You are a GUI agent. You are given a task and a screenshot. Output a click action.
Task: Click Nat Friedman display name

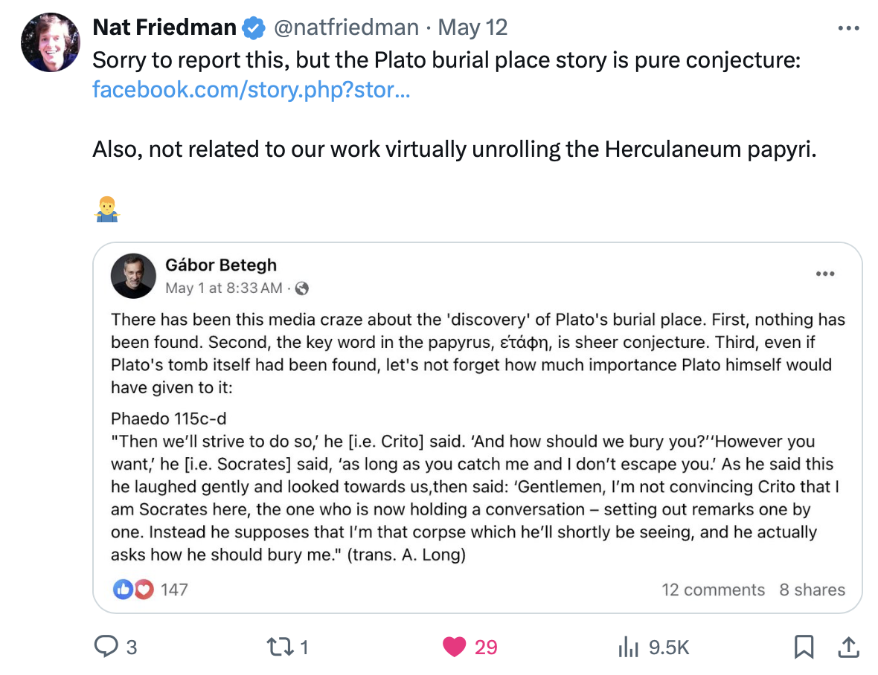point(164,28)
